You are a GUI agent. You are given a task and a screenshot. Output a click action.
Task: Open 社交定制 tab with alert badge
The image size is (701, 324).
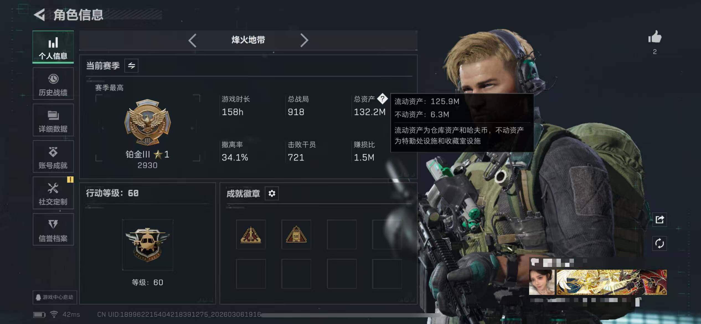[x=53, y=193]
